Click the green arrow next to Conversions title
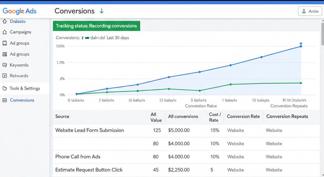 [x=102, y=11]
